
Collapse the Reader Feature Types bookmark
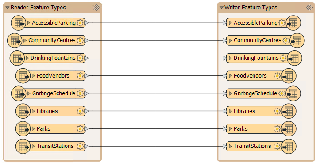point(8,8)
